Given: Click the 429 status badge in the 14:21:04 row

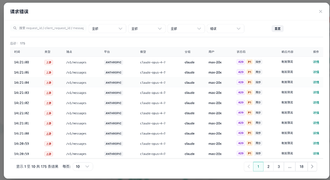Looking at the screenshot, I should 241,82.
